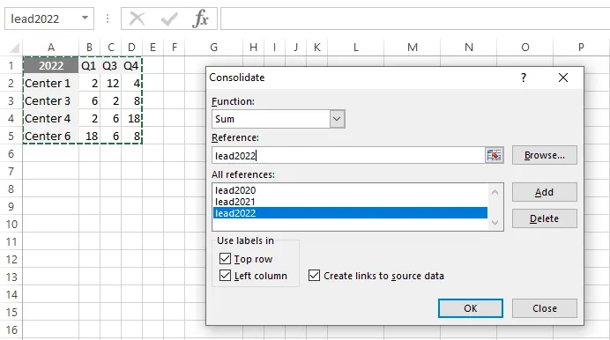Click inside the Reference input field

coord(348,155)
